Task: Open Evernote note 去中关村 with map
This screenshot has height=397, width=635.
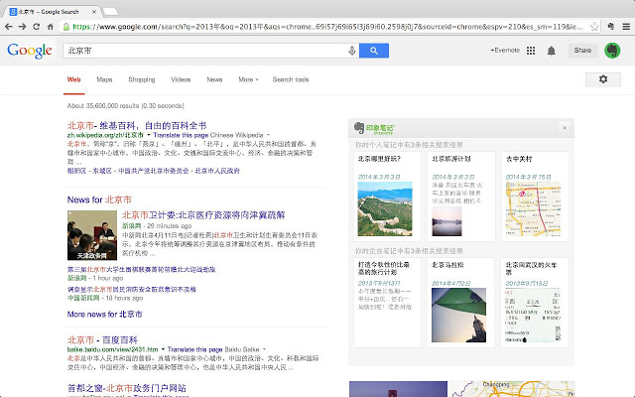Action: tap(535, 197)
